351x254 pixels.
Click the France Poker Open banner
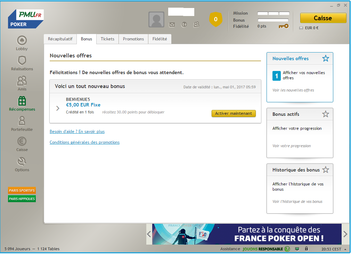click(247, 234)
